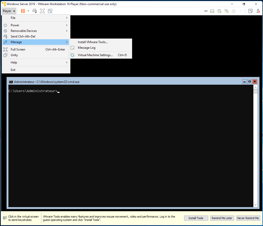Screen dimensions: 263x226
Task: Click the 'Click in the virtual screen' hint
Action: tap(23, 218)
